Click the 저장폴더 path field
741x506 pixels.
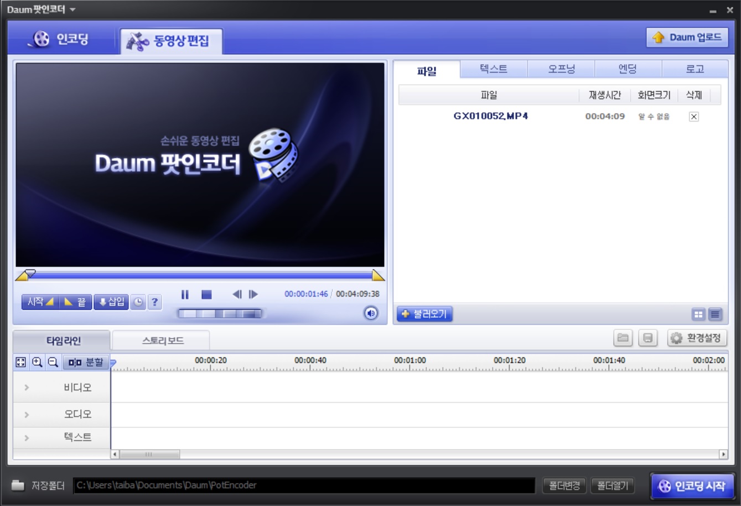pyautogui.click(x=304, y=486)
